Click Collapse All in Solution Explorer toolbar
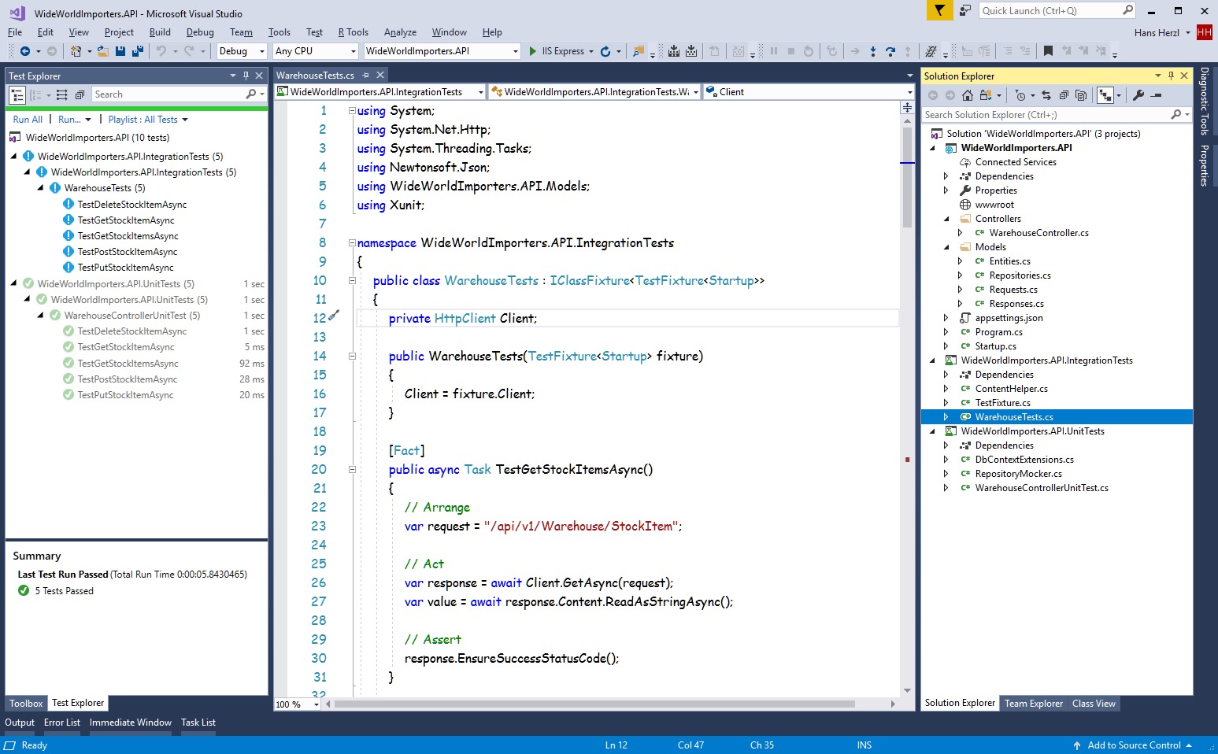This screenshot has width=1218, height=754. [1064, 95]
